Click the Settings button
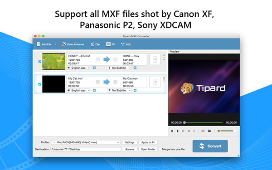Image resolution: width=272 pixels, height=170 pixels. (130, 142)
